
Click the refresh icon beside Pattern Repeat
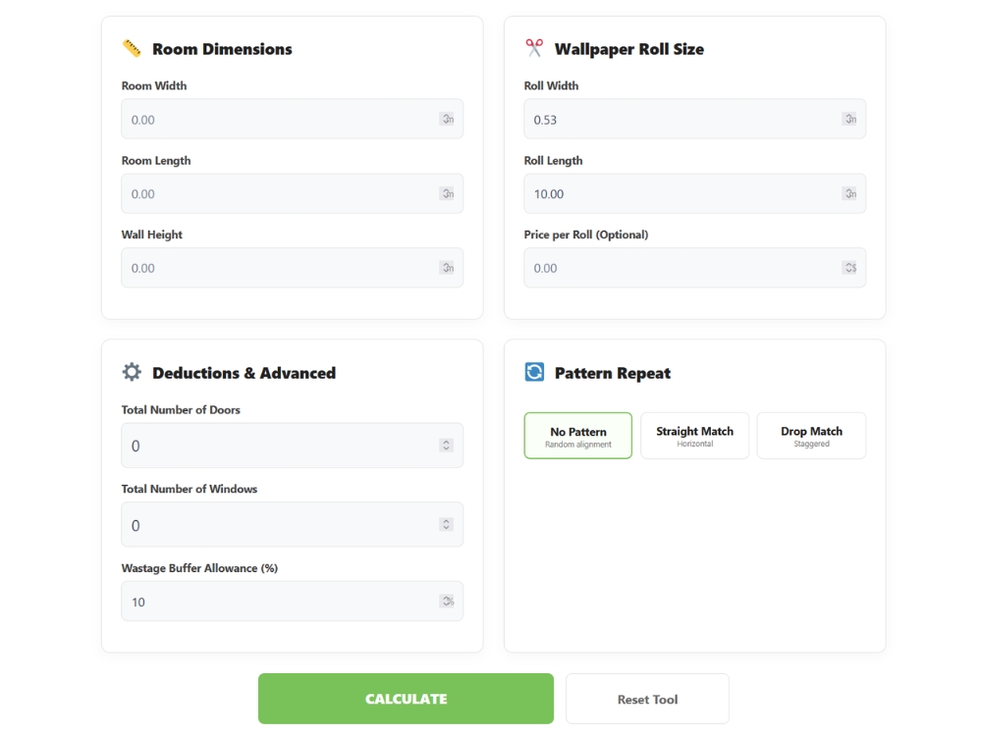tap(533, 372)
